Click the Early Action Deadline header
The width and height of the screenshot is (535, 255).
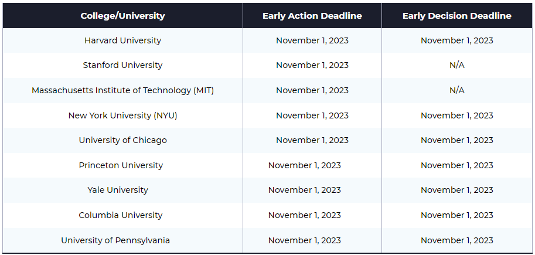tap(312, 16)
